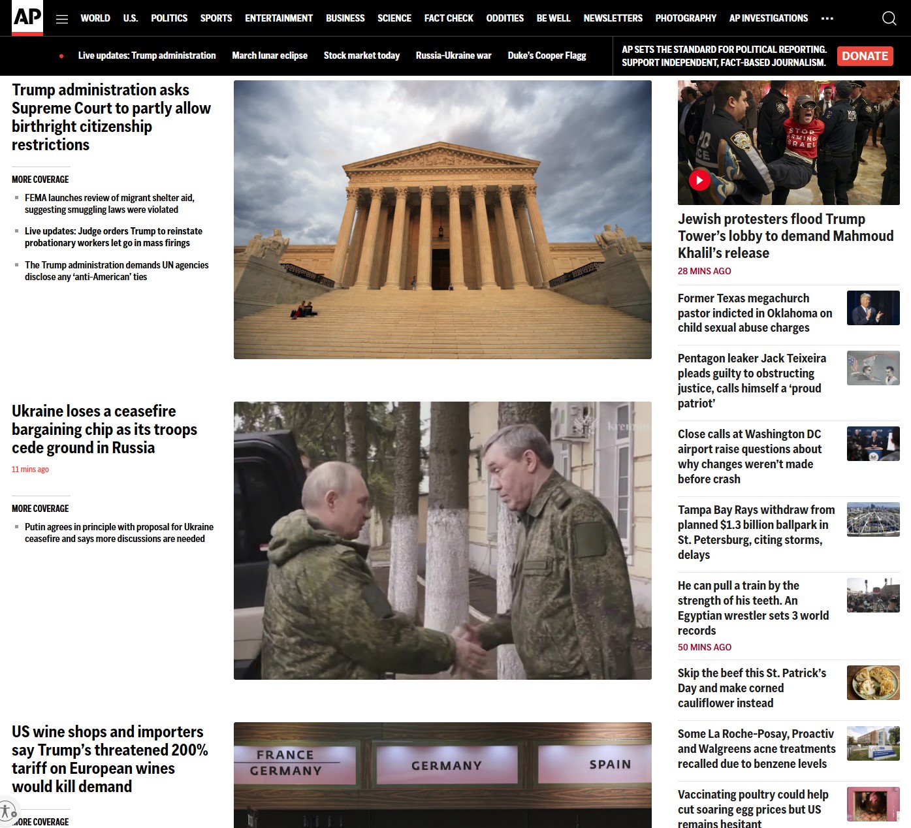Open UN agencies 'anti-American' ties story

(x=117, y=271)
